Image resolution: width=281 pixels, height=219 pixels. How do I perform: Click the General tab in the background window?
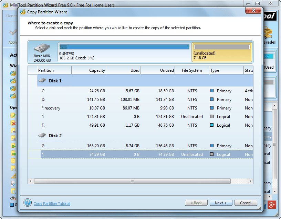pyautogui.click(x=10, y=15)
